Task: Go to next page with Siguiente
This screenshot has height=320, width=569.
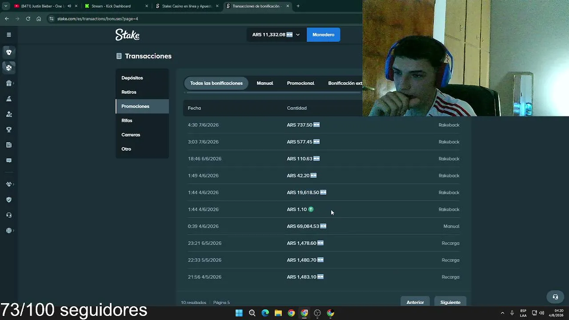Action: tap(450, 302)
